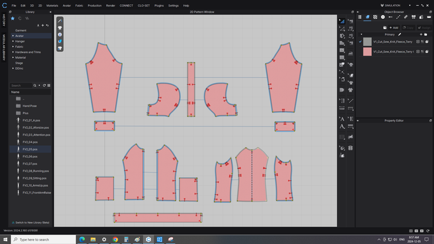Click the Library undo arrow icon
The image size is (434, 244).
48,25
